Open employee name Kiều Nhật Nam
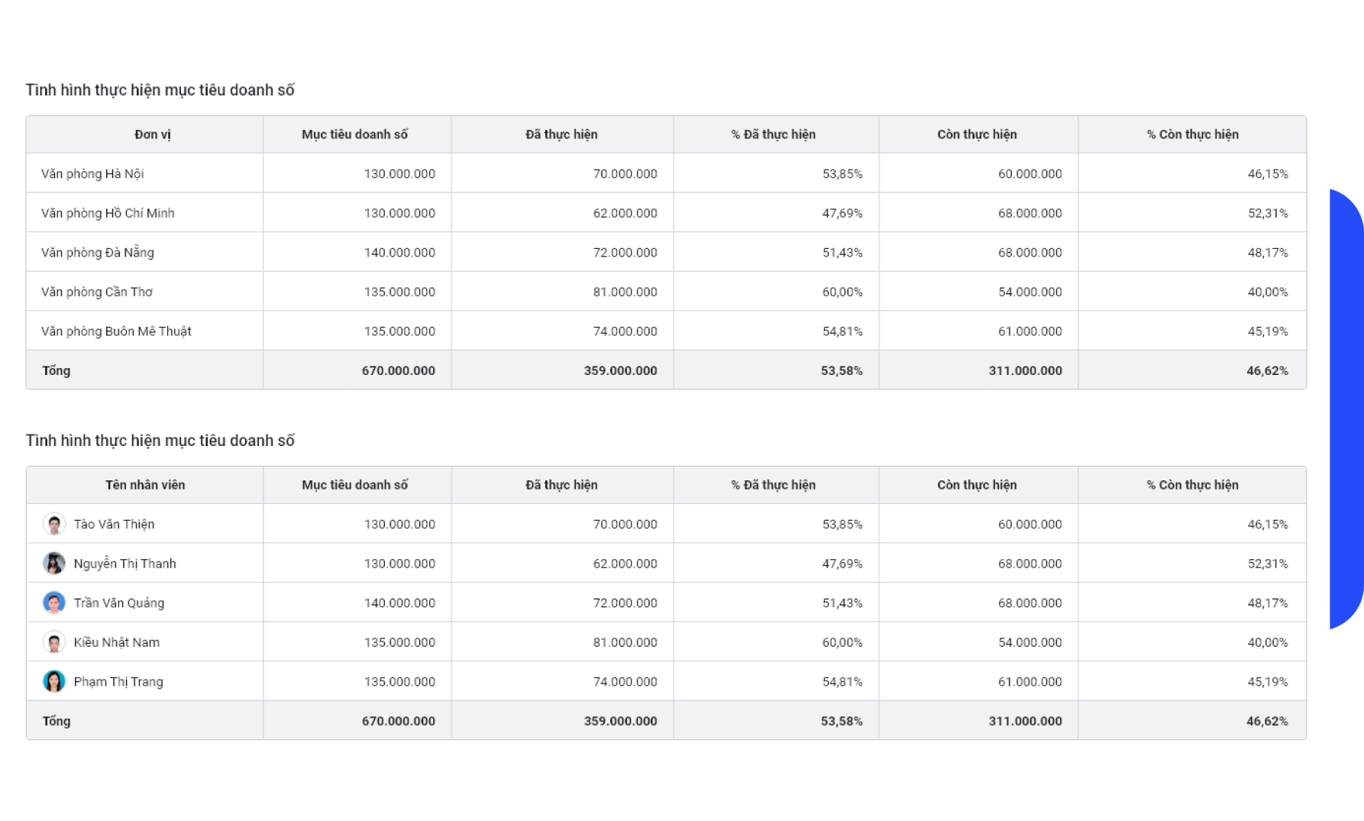The image size is (1364, 821). pos(117,642)
